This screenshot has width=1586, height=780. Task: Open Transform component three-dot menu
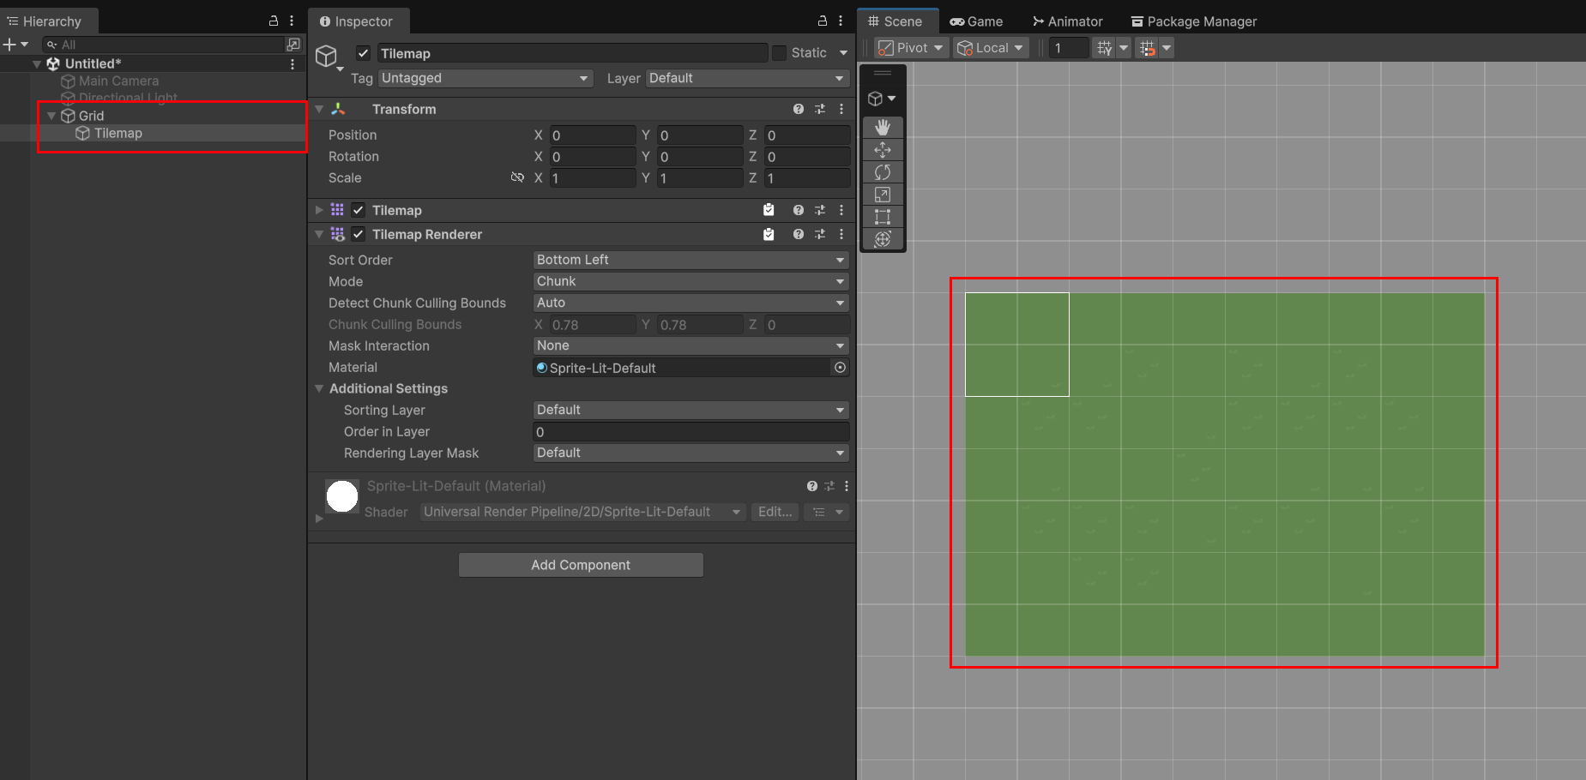click(x=841, y=109)
